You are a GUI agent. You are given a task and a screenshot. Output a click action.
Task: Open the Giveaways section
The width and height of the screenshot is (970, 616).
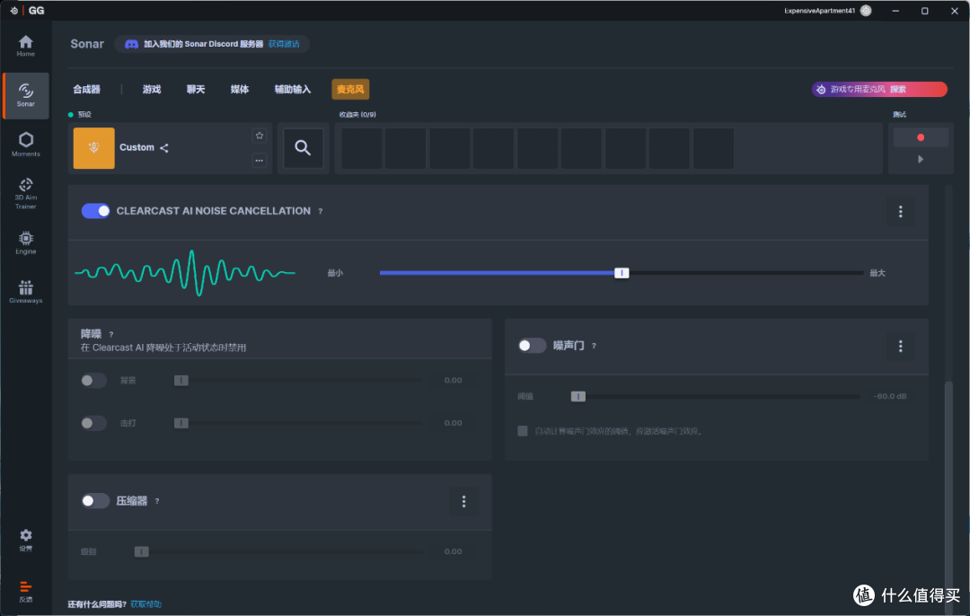[x=25, y=292]
